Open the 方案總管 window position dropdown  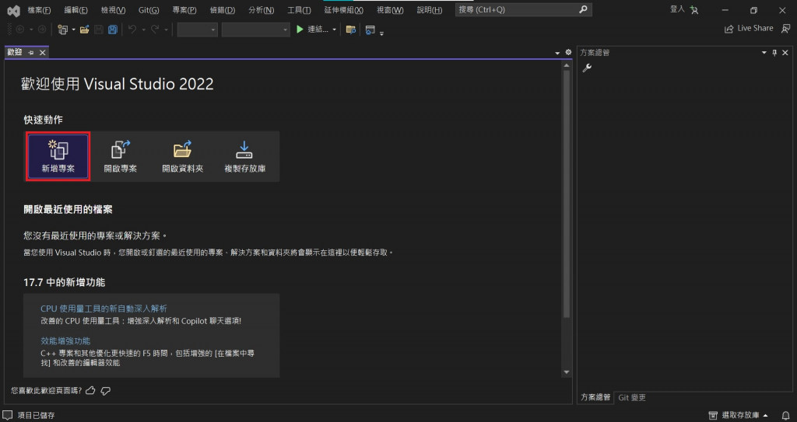coord(764,53)
